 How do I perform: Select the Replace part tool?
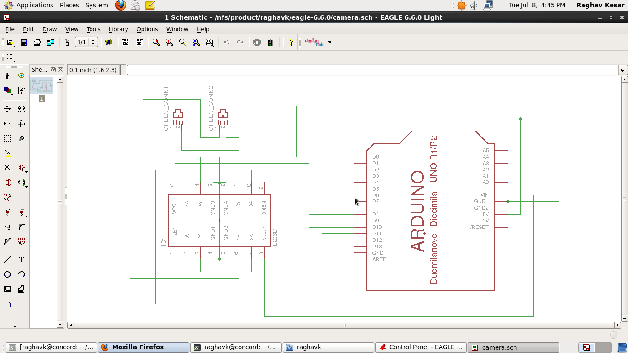tap(22, 182)
